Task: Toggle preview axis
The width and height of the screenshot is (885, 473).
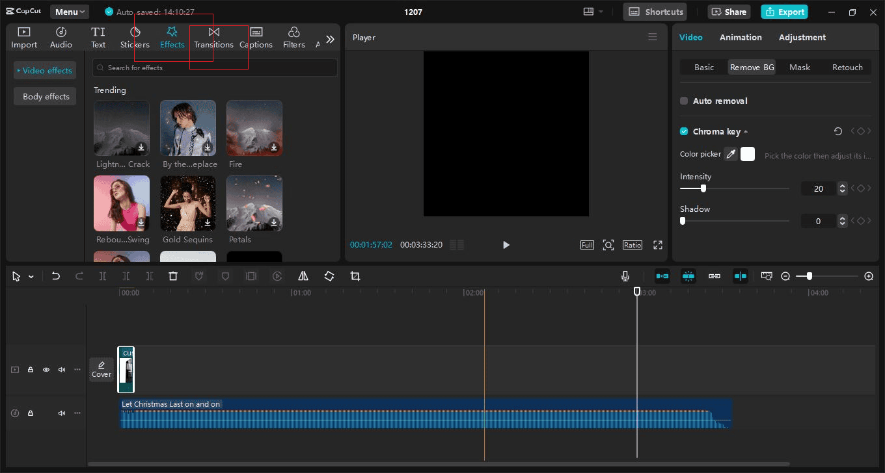Action: pos(741,276)
